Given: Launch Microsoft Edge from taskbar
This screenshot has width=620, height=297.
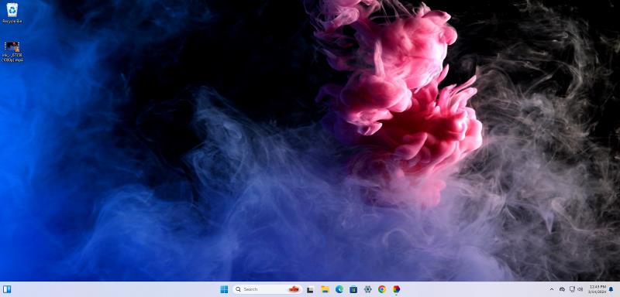Looking at the screenshot, I should (339, 289).
